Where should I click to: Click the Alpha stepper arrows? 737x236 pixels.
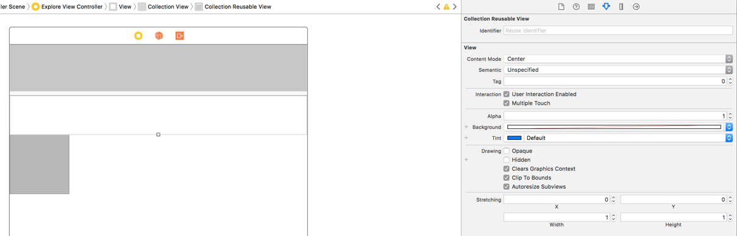730,116
